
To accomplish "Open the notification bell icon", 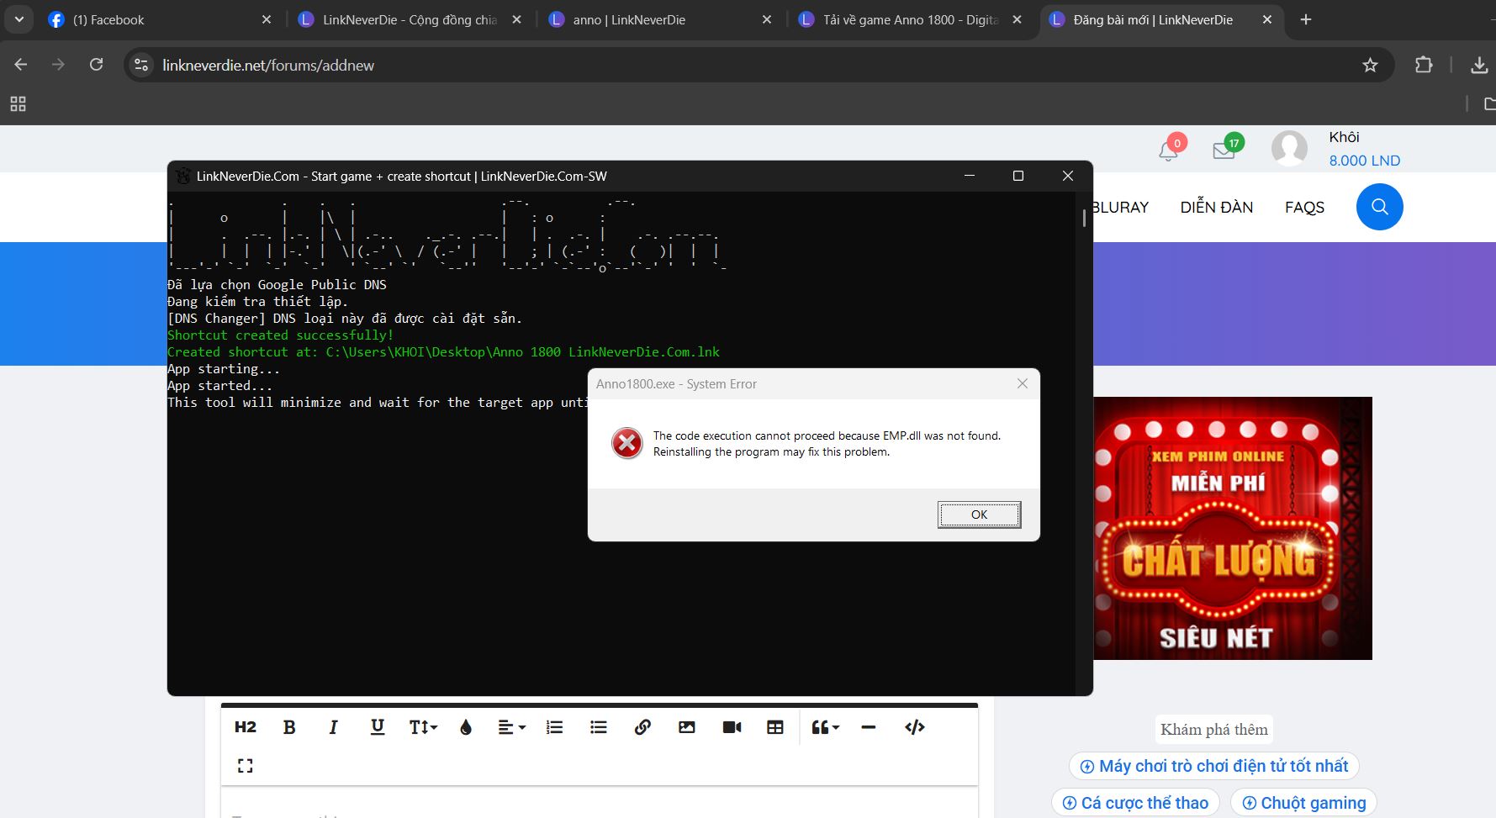I will coord(1168,150).
